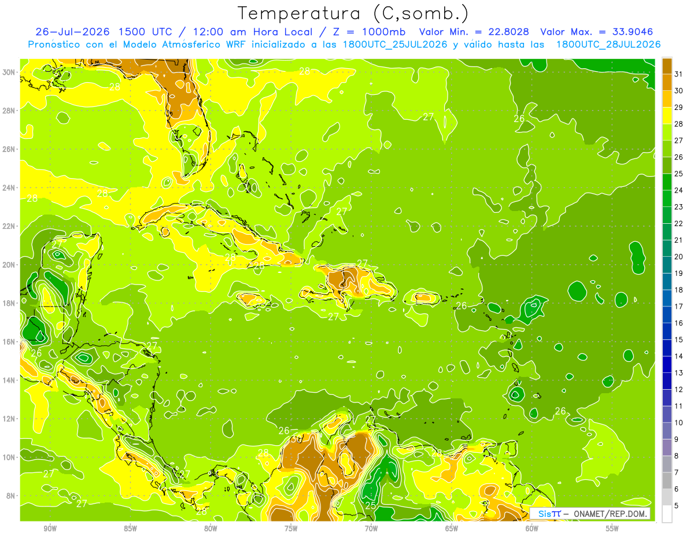Click the "65W" longitude axis label
Screen dimensions: 694x536
tap(452, 528)
